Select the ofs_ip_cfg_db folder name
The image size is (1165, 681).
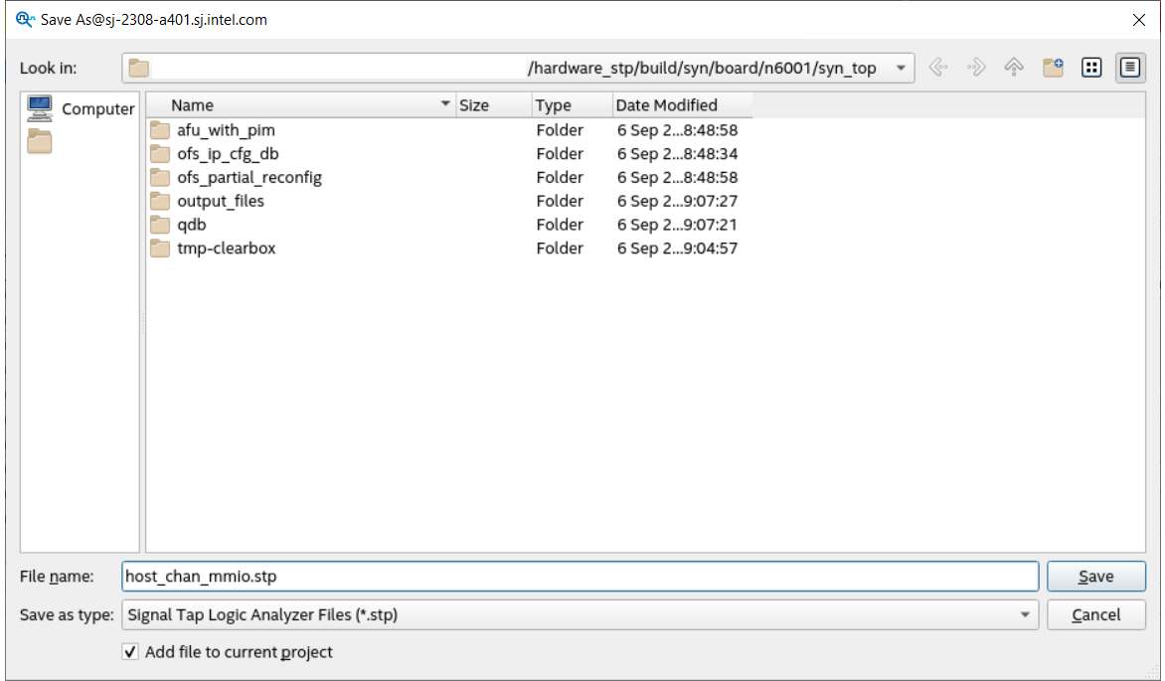point(228,154)
